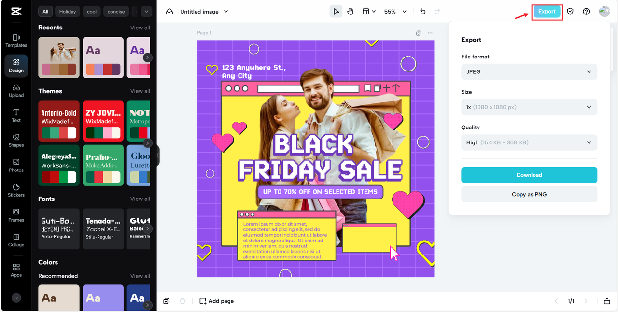Screen dimensions: 618x312
Task: Select the Antonio-Bold theme card
Action: [59, 121]
